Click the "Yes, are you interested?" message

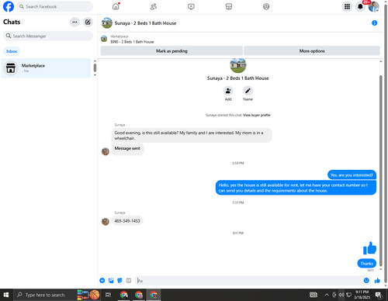click(352, 175)
